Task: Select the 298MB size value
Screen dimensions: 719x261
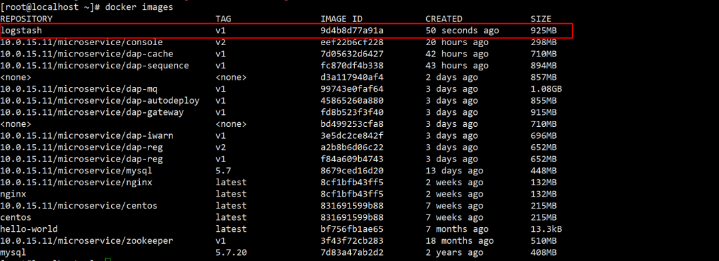Action: (x=544, y=42)
